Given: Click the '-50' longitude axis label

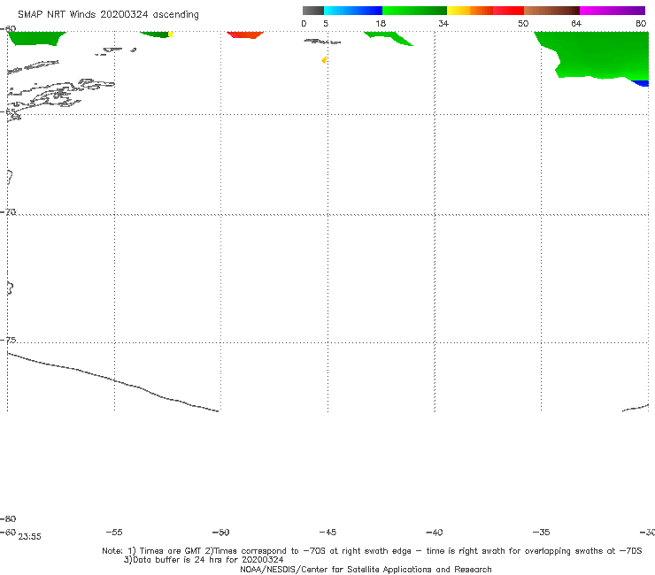Looking at the screenshot, I should click(x=221, y=533).
